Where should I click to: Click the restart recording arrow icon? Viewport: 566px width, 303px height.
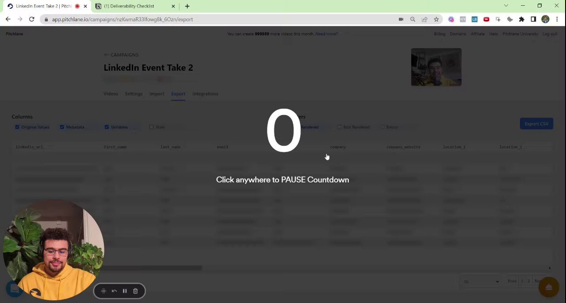tap(114, 291)
